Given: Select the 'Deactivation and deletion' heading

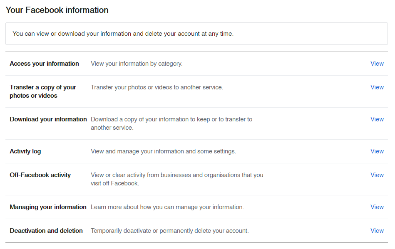Looking at the screenshot, I should (x=46, y=230).
